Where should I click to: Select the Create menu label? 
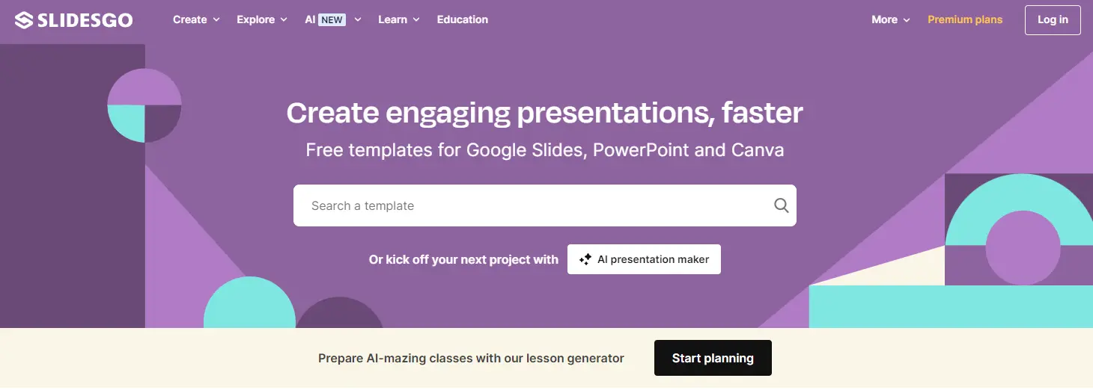coord(189,19)
